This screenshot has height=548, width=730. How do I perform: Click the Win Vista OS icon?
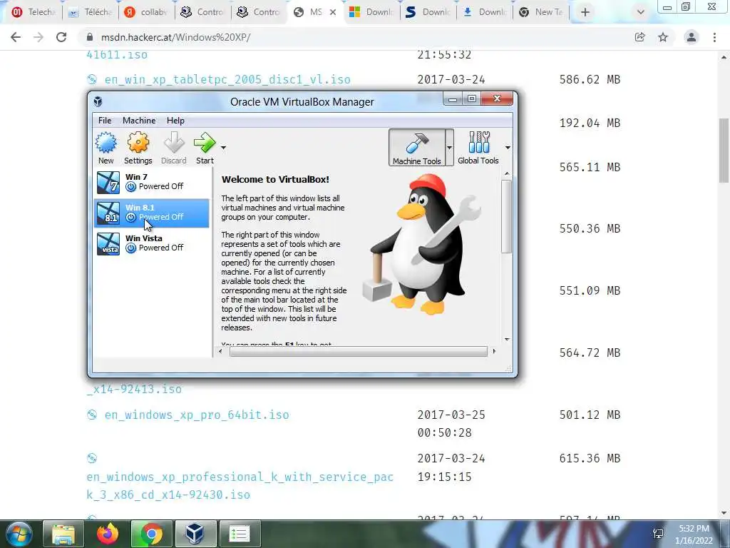pos(108,244)
